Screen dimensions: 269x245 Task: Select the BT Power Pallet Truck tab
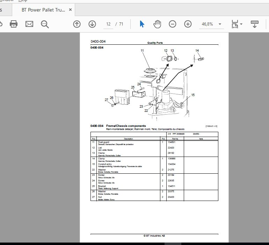[43, 10]
